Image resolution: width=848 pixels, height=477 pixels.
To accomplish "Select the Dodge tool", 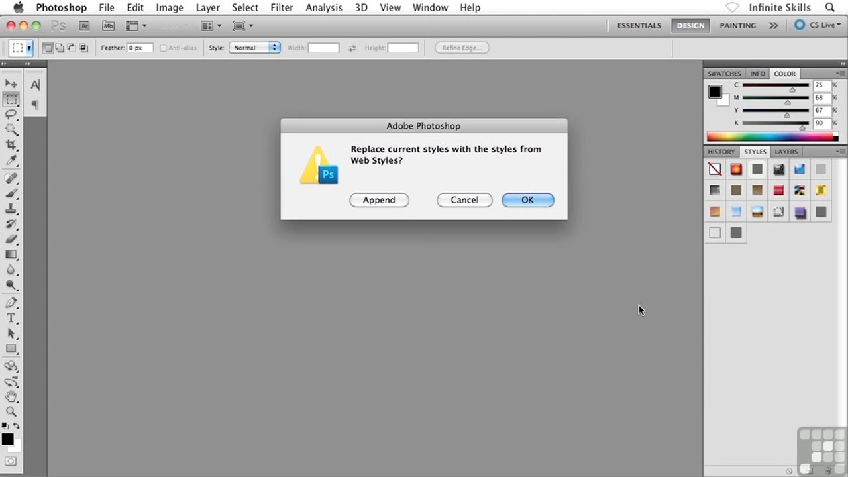I will tap(11, 285).
